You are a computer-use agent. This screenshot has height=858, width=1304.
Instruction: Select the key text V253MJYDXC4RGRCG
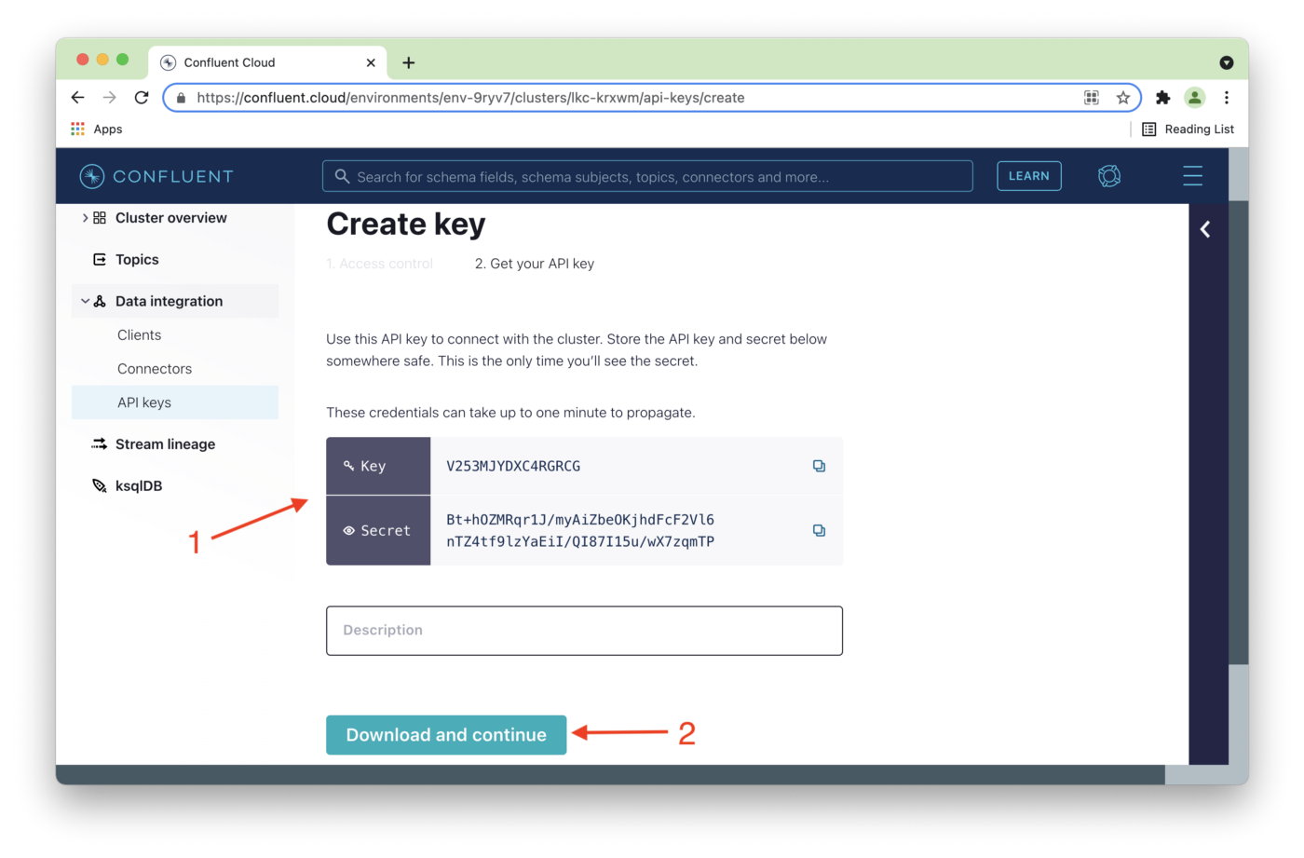click(513, 466)
